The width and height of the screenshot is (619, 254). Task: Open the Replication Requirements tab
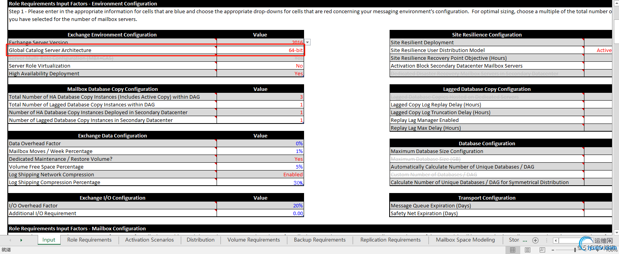(390, 240)
